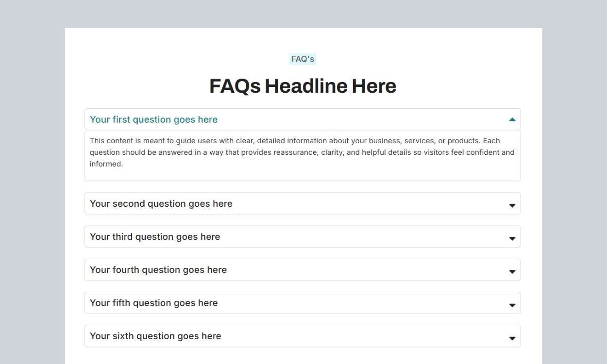
Task: Expand 'Your third question goes here' title
Action: point(155,237)
